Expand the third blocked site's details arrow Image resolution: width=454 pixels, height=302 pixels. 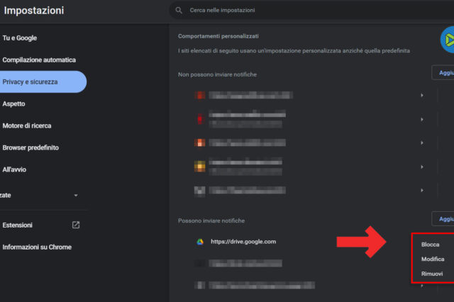(422, 142)
